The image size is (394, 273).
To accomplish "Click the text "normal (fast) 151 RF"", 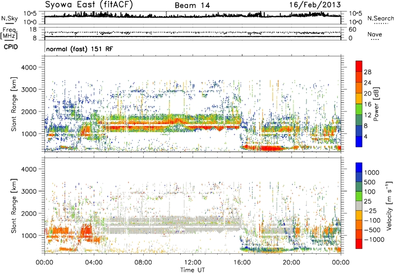I will tap(79, 49).
